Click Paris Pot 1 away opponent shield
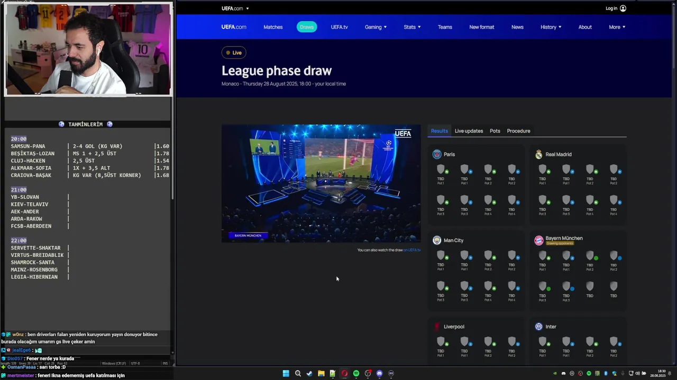This screenshot has width=677, height=380. pos(464,169)
